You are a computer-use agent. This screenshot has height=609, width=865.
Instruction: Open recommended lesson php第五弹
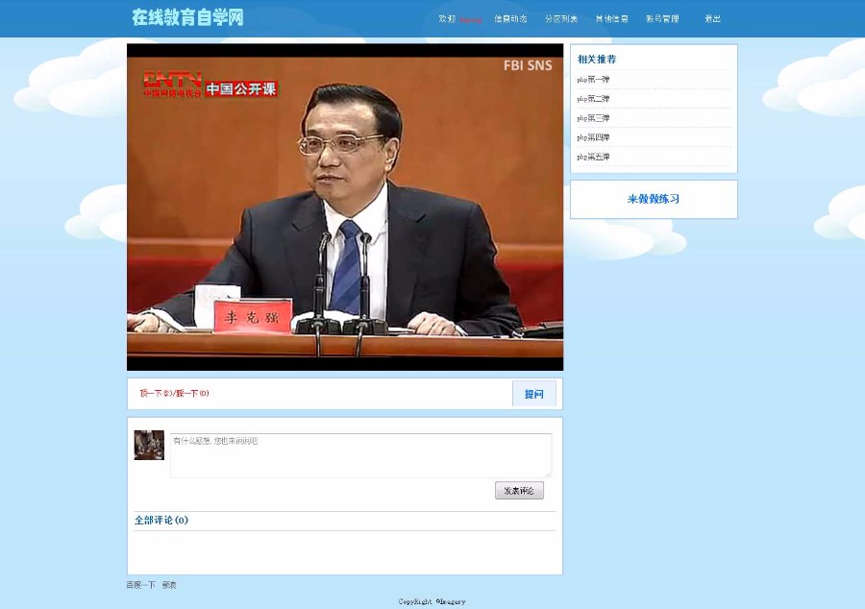point(593,157)
